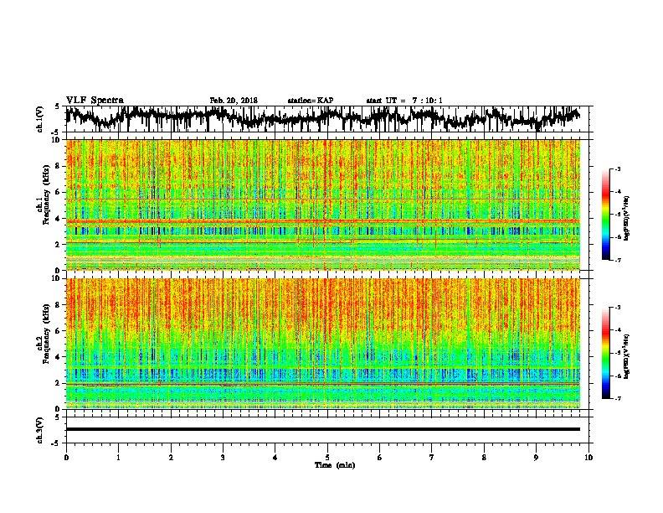663x513 pixels.
Task: Click the time axis tick label "0"
Action: tap(66, 458)
